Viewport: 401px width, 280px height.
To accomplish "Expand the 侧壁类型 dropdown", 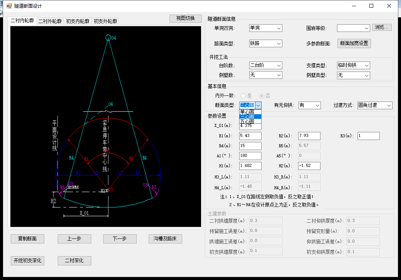I will pyautogui.click(x=354, y=75).
